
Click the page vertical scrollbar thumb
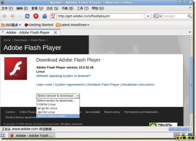191,85
